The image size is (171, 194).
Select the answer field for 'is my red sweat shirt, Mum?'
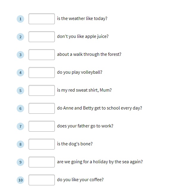[42, 90]
